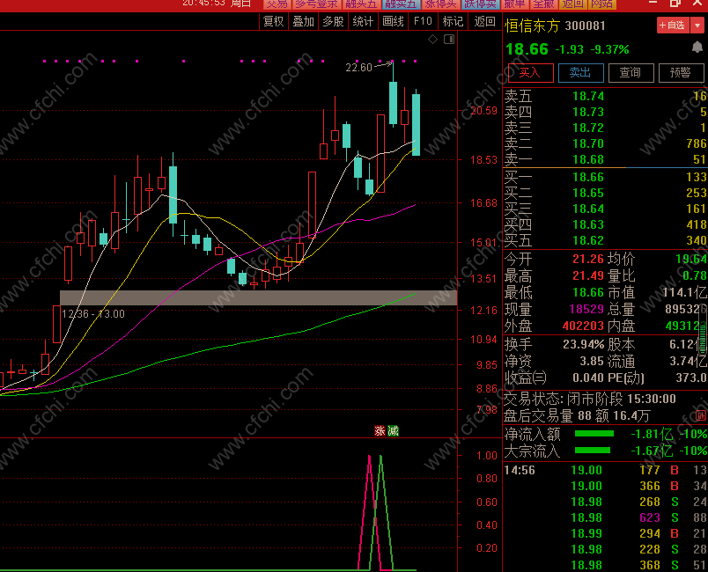Click the 融卖五 title bar button
The width and height of the screenshot is (708, 572).
coord(400,4)
